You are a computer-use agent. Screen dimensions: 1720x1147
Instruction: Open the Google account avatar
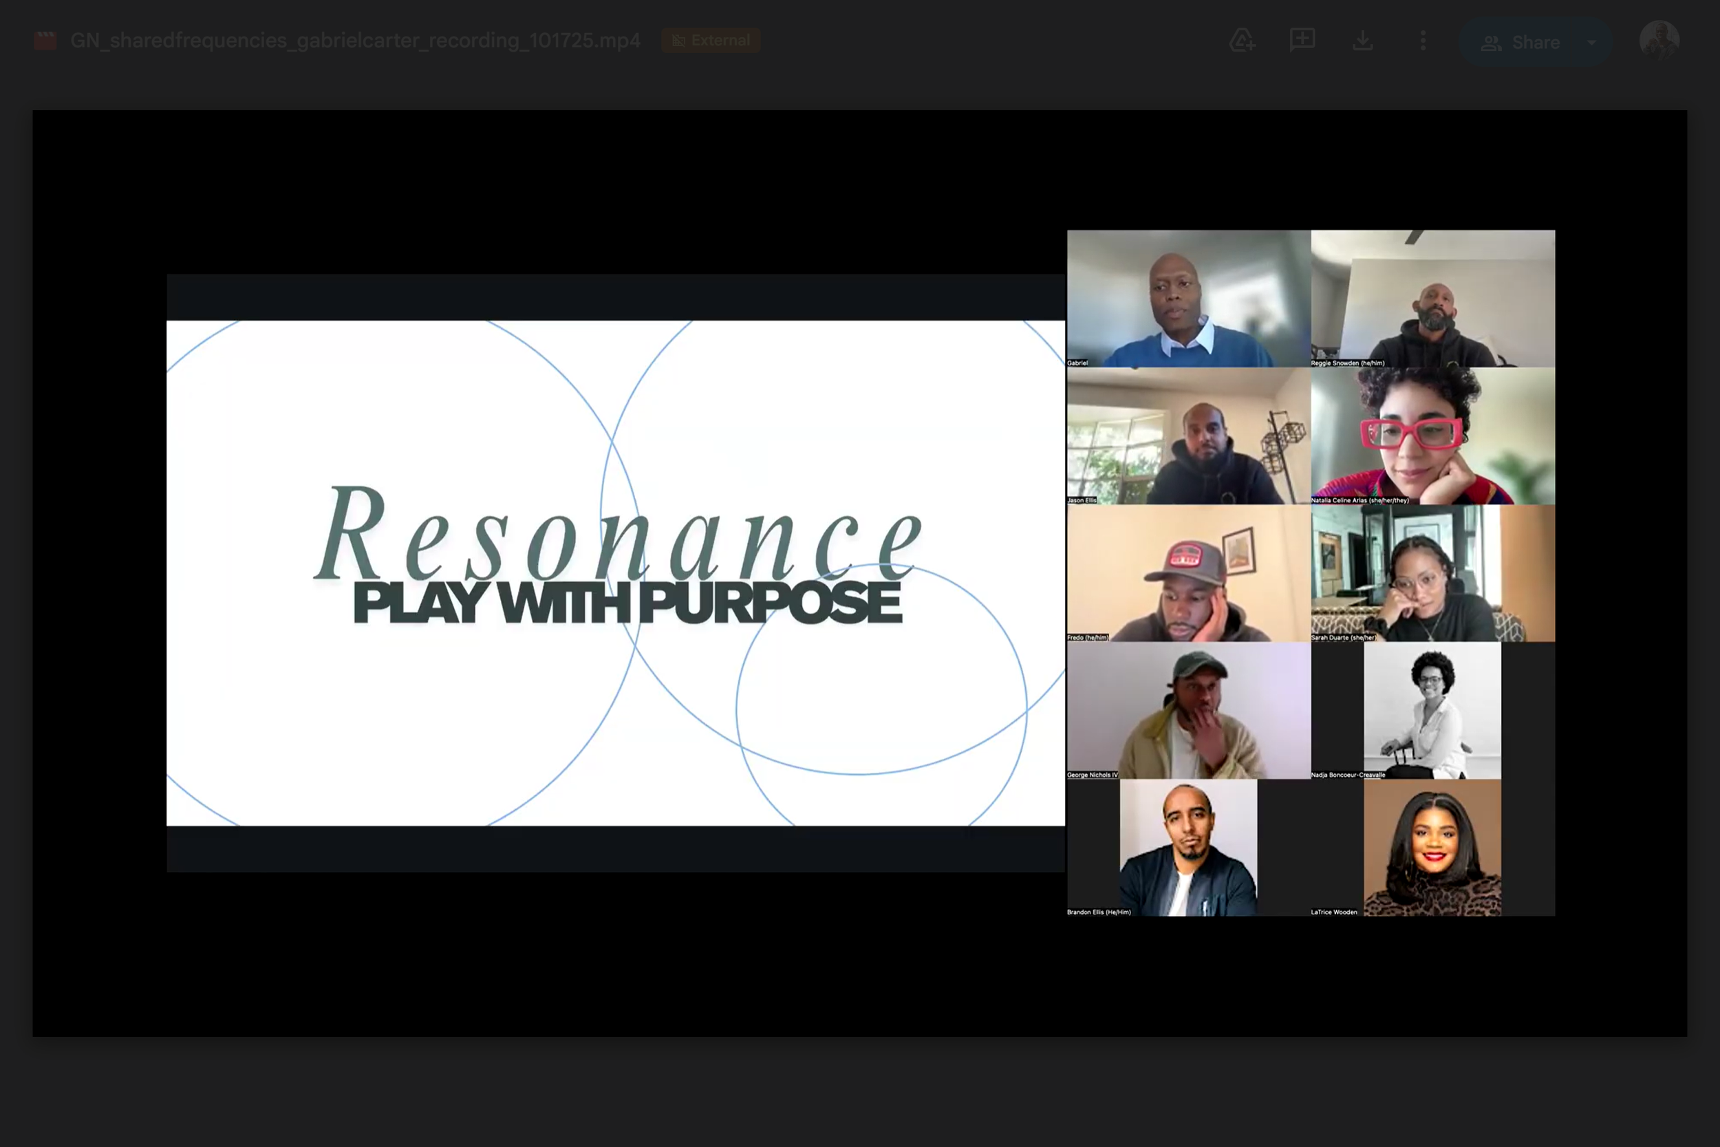1659,40
